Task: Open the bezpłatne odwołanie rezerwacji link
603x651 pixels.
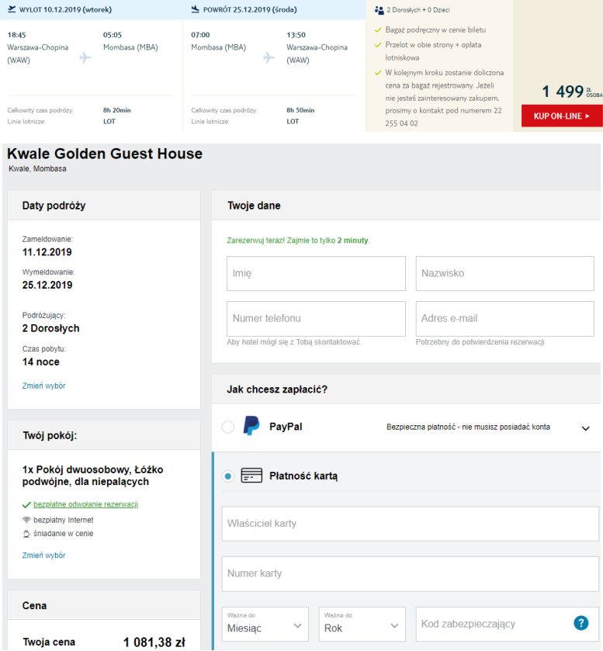Action: click(85, 504)
